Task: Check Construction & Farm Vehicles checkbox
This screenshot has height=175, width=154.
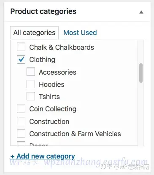Action: click(x=21, y=133)
